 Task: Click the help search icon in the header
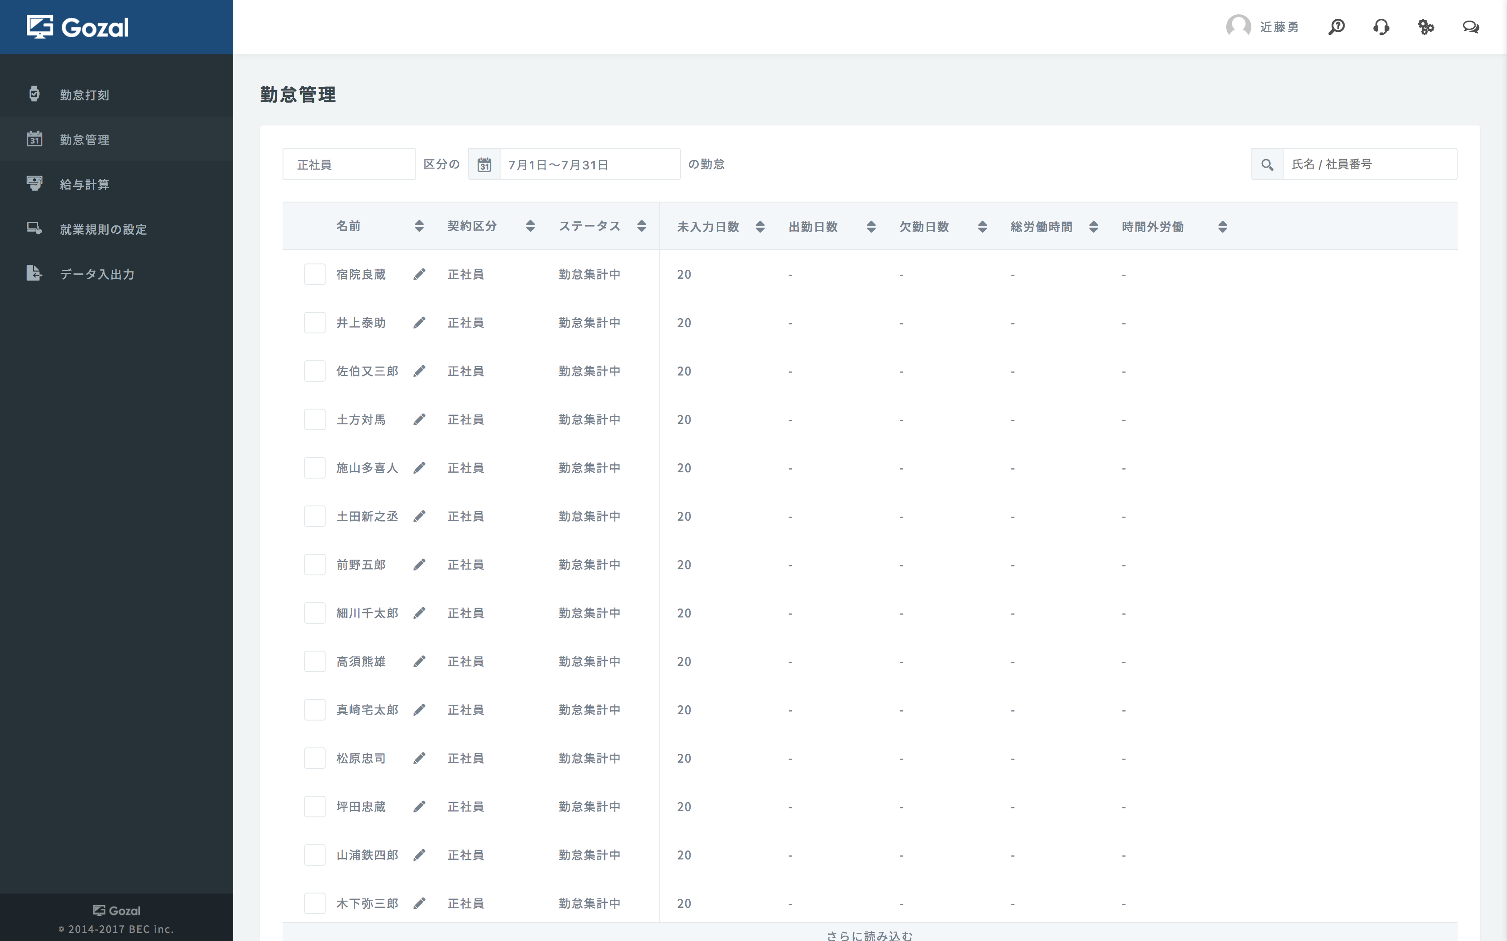(x=1336, y=27)
